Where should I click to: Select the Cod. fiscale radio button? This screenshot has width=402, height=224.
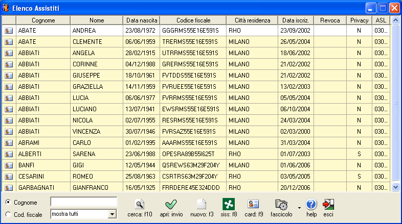[x=8, y=214]
